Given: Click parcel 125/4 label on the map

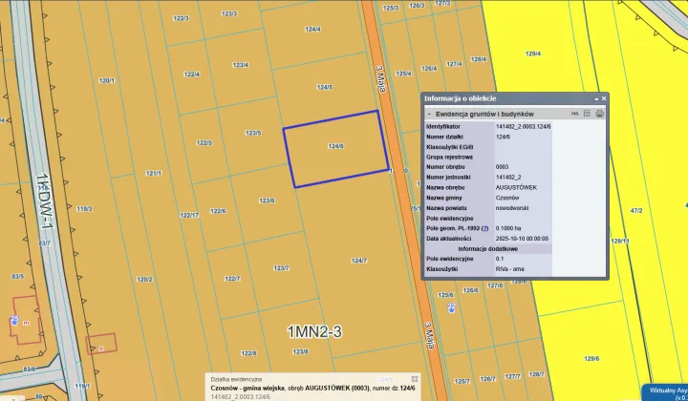Looking at the screenshot, I should (x=403, y=74).
